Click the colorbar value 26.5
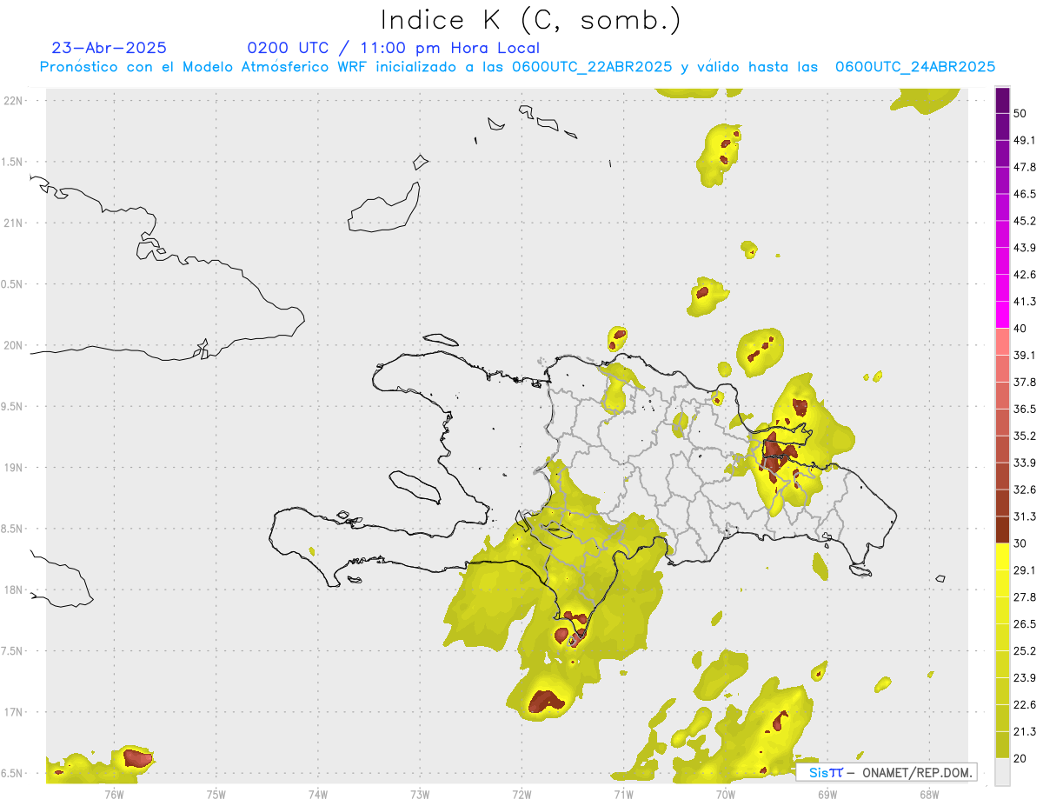 [1025, 624]
